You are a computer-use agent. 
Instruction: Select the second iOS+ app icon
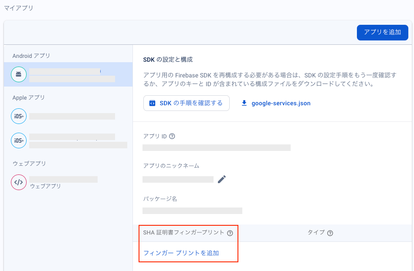(x=18, y=141)
